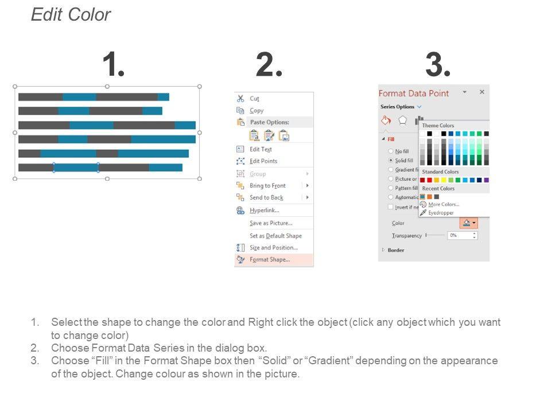The image size is (551, 413).
Task: Click the Copy icon in context menu
Action: 240,111
